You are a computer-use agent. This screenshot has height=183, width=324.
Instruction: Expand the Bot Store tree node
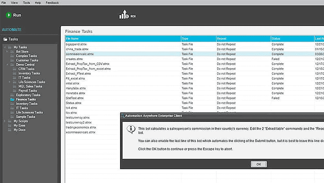coord(7,52)
